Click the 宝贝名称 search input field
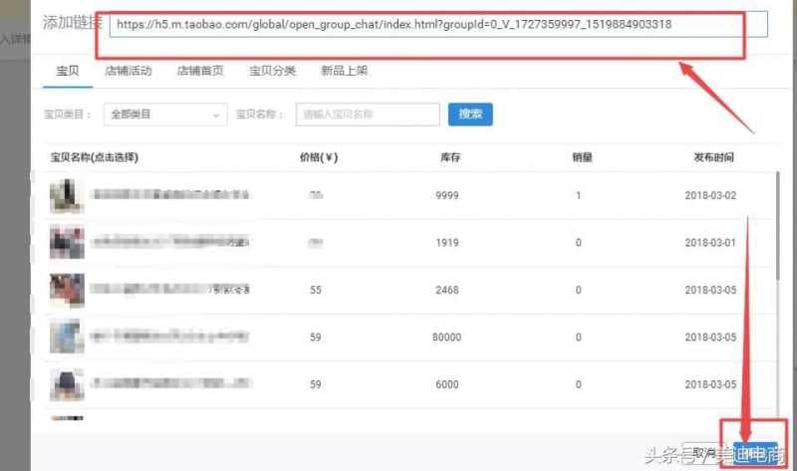 pyautogui.click(x=368, y=115)
